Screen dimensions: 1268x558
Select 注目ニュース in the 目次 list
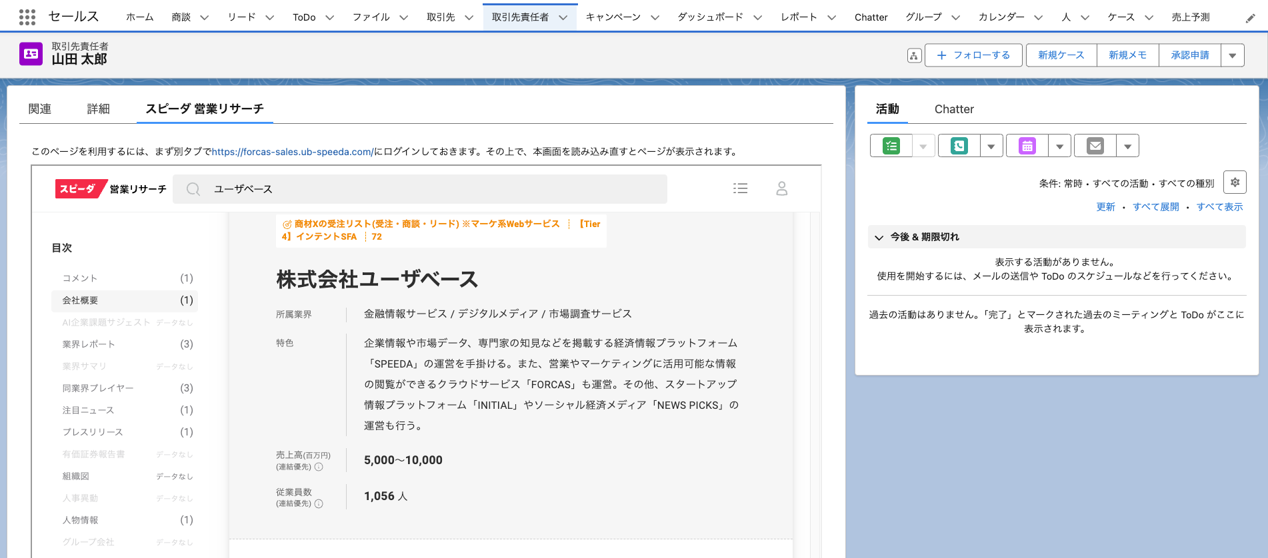tap(125, 410)
